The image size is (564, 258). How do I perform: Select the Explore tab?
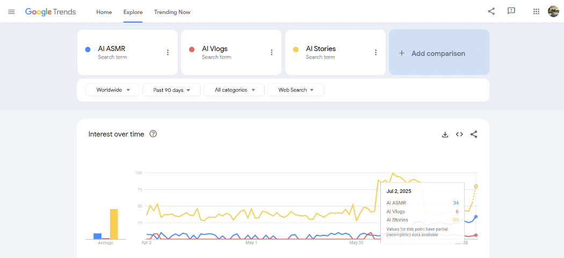tap(133, 12)
